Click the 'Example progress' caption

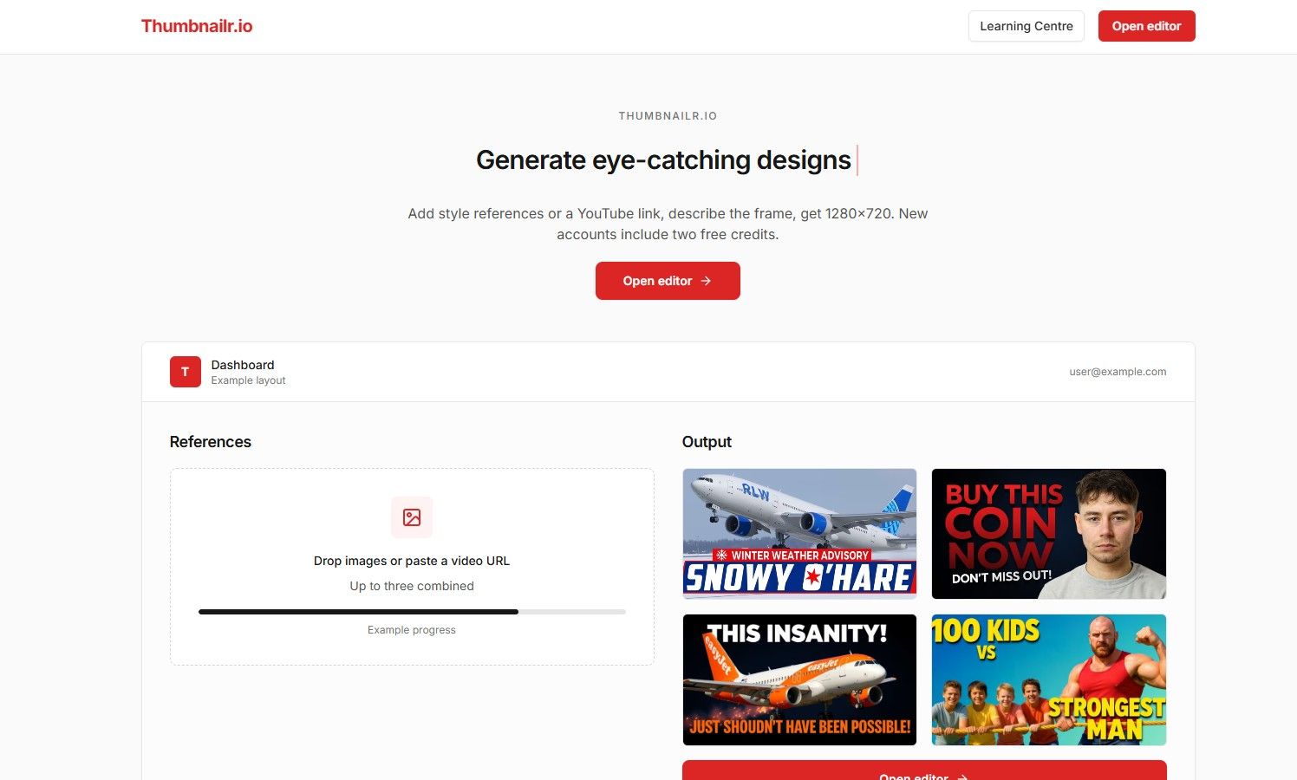[412, 630]
